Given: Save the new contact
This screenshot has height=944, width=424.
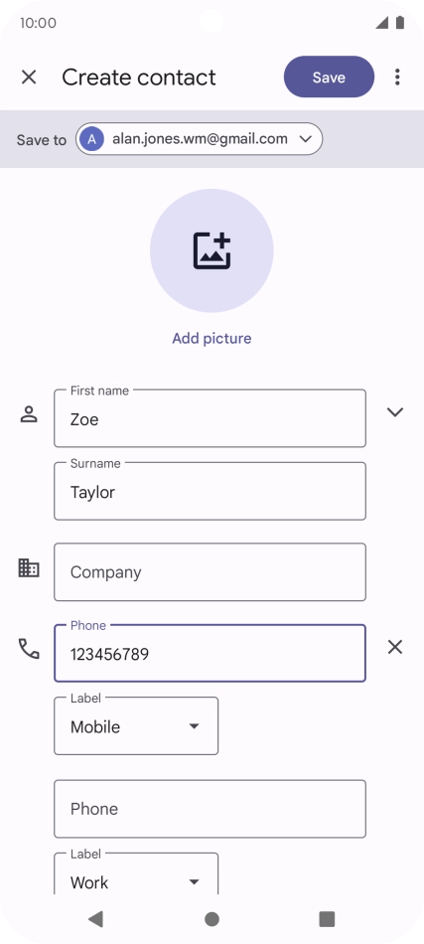Looking at the screenshot, I should pos(329,78).
